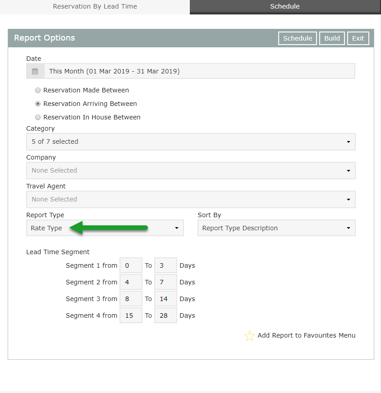Screen dimensions: 381x393
Task: Click the This Month date range field
Action: [200, 71]
